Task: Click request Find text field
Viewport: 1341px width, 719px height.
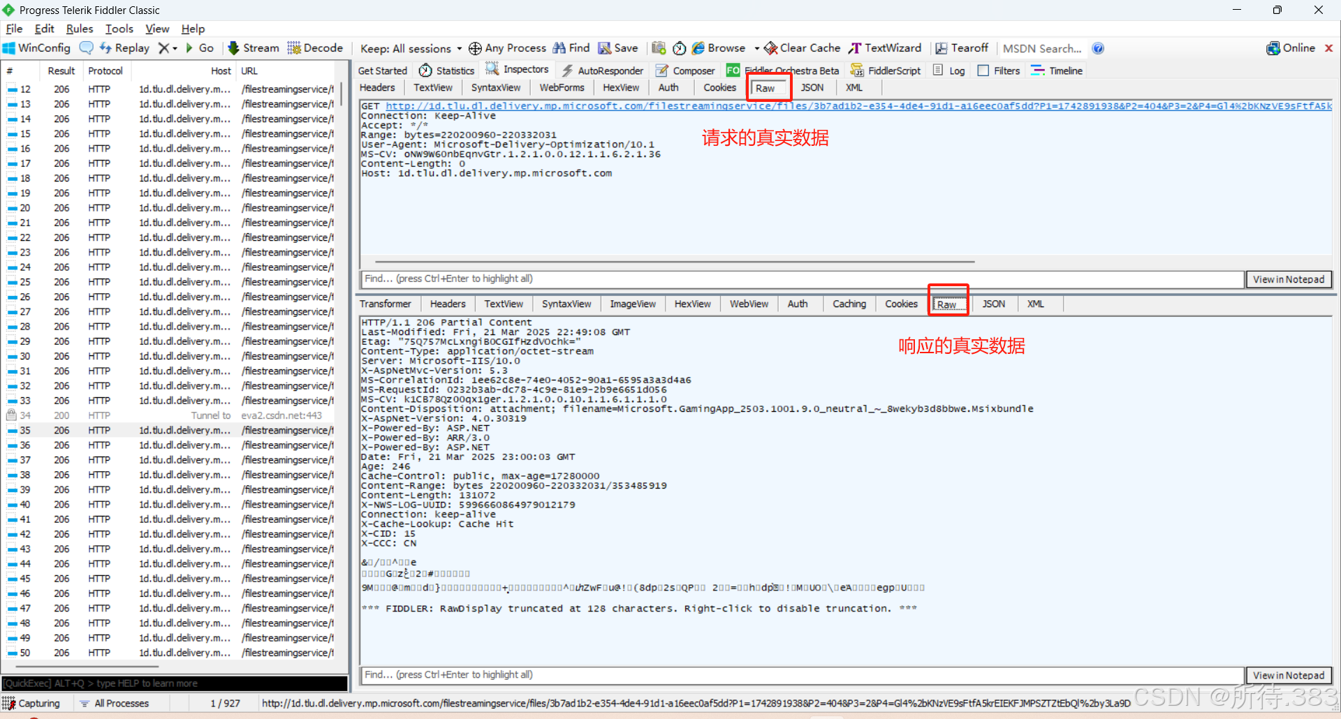Action: point(802,279)
